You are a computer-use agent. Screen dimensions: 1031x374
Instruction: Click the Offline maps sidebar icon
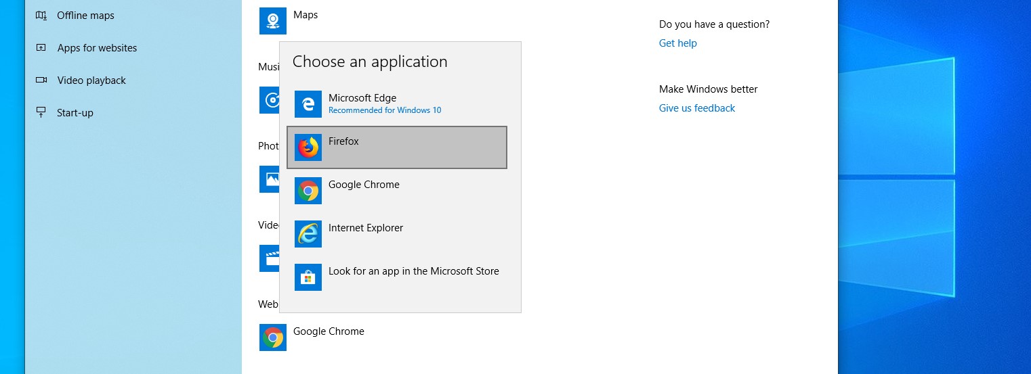(x=41, y=15)
